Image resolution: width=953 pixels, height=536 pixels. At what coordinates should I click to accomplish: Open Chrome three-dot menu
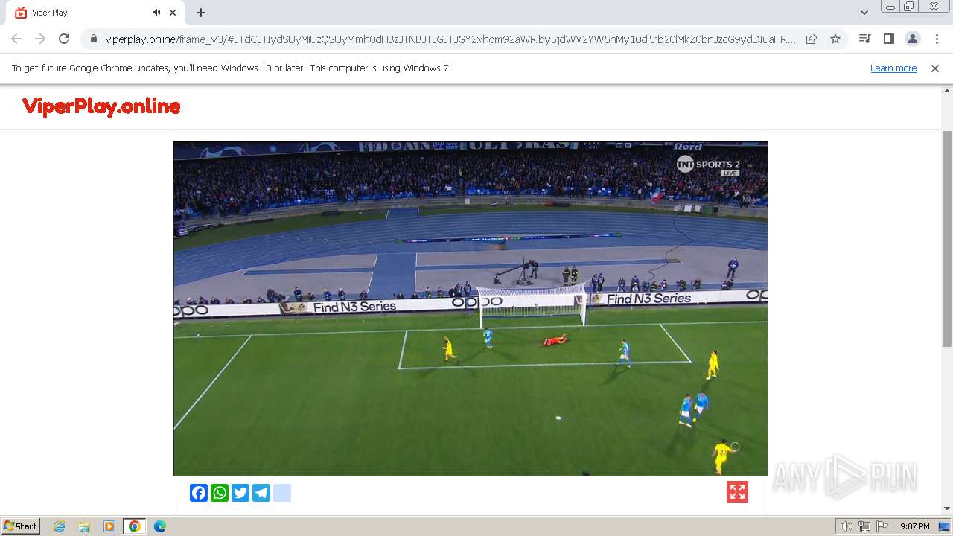(937, 39)
